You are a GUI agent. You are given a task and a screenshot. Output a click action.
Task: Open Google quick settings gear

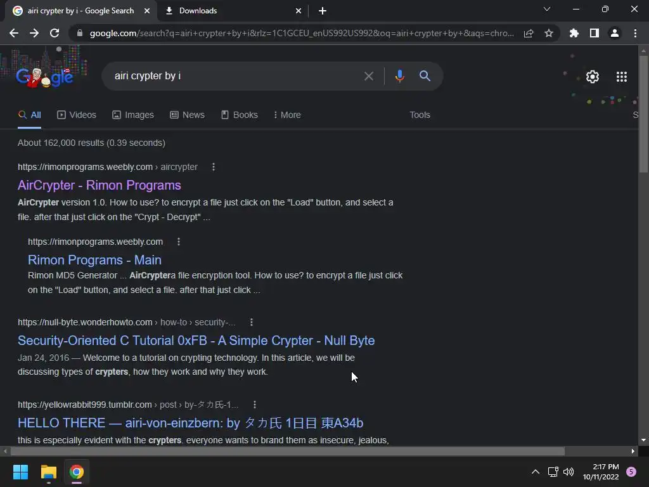(593, 77)
